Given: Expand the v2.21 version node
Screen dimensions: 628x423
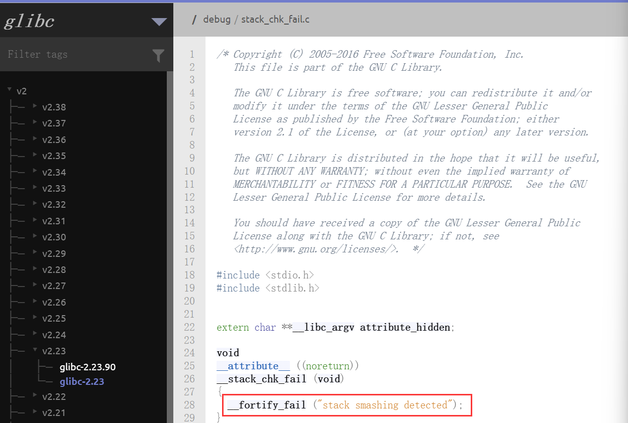Looking at the screenshot, I should tap(35, 412).
